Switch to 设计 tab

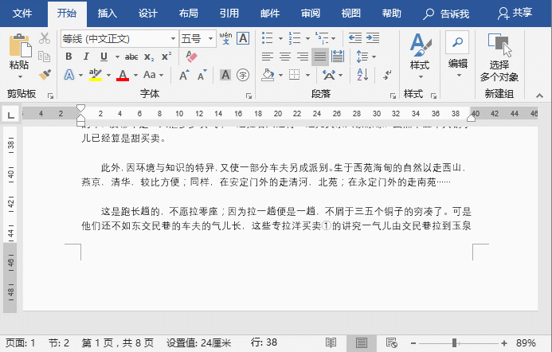[147, 14]
